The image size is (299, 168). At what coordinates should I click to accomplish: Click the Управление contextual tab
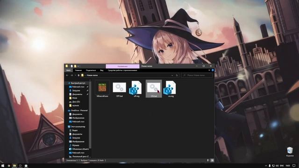[122, 66]
